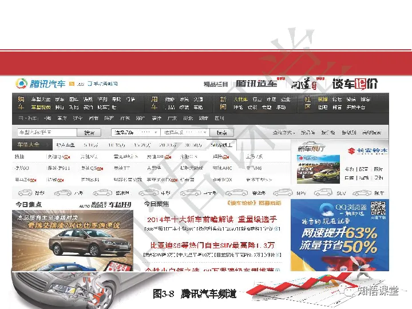
Task: Select the last car body type icon
Action: click(x=362, y=193)
